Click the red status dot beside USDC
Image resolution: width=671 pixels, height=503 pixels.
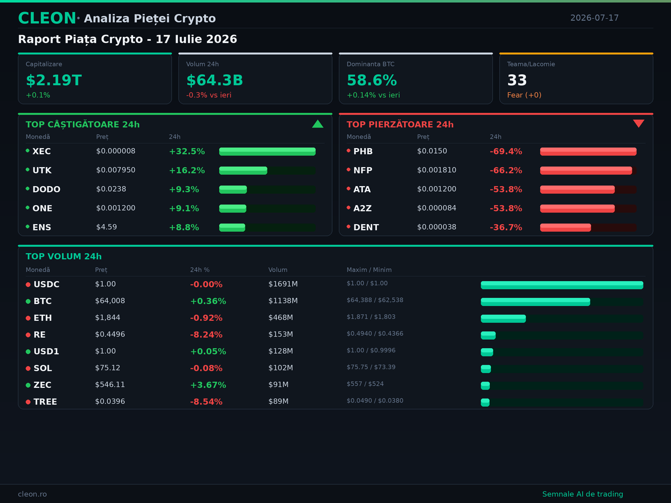coord(28,284)
